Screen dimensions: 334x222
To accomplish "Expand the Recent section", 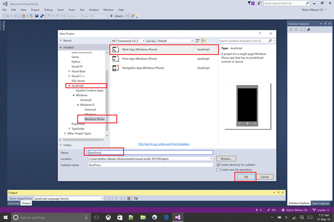I will coord(61,40).
